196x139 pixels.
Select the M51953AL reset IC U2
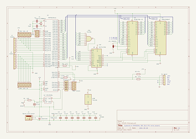pyautogui.click(x=48, y=100)
